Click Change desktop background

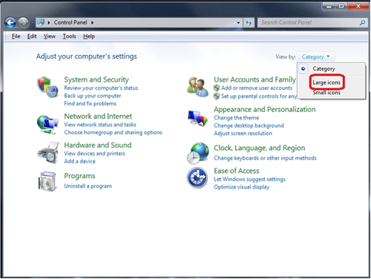[x=249, y=125]
